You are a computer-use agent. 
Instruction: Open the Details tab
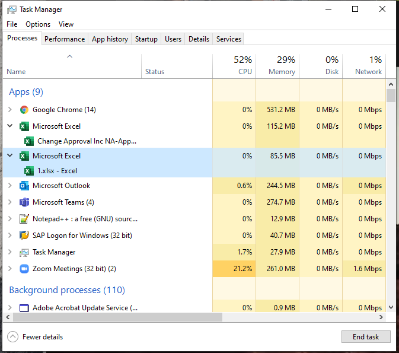tap(199, 39)
